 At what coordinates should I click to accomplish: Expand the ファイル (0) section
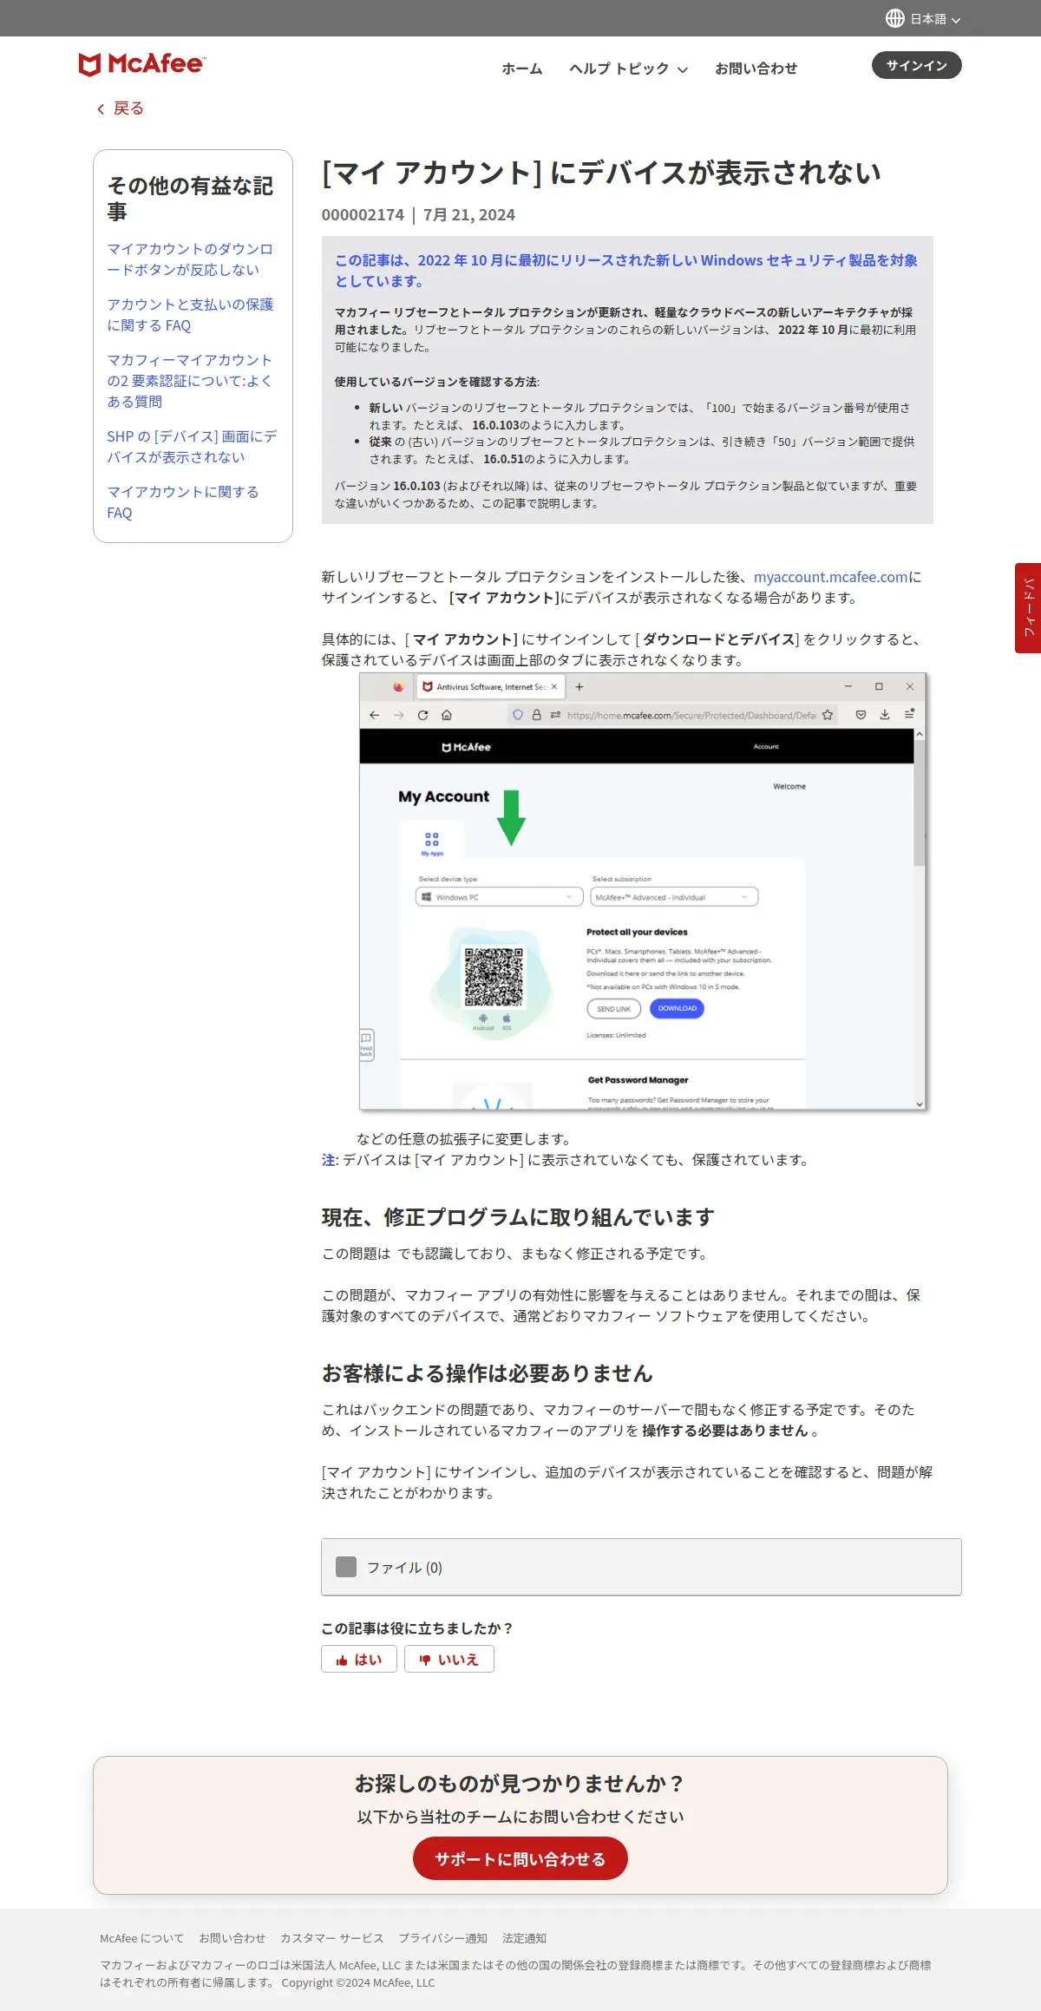click(641, 1567)
